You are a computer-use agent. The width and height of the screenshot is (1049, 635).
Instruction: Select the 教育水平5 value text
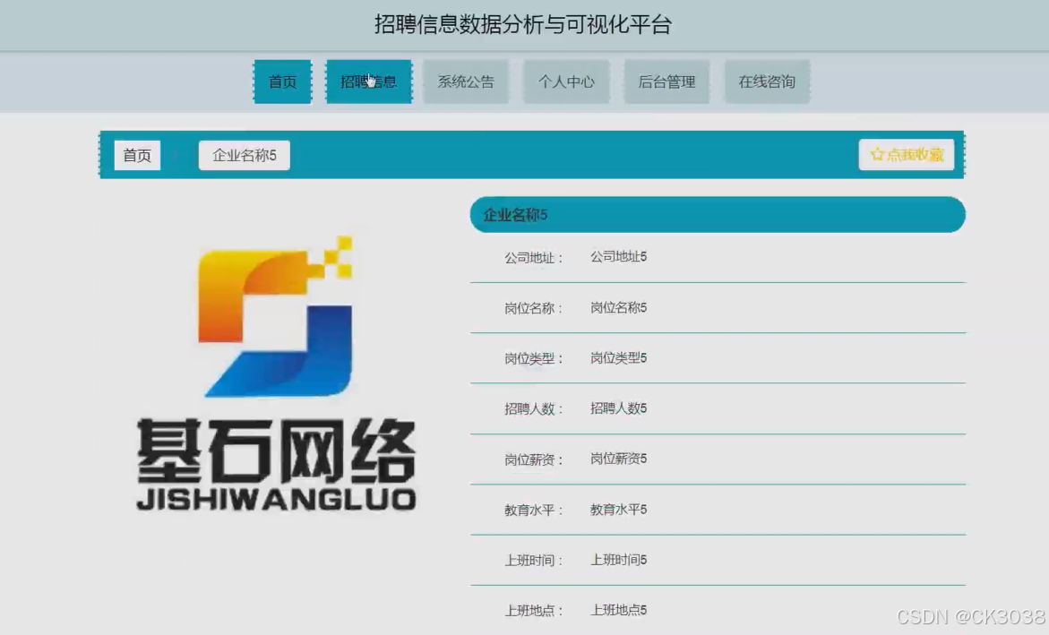pos(618,510)
